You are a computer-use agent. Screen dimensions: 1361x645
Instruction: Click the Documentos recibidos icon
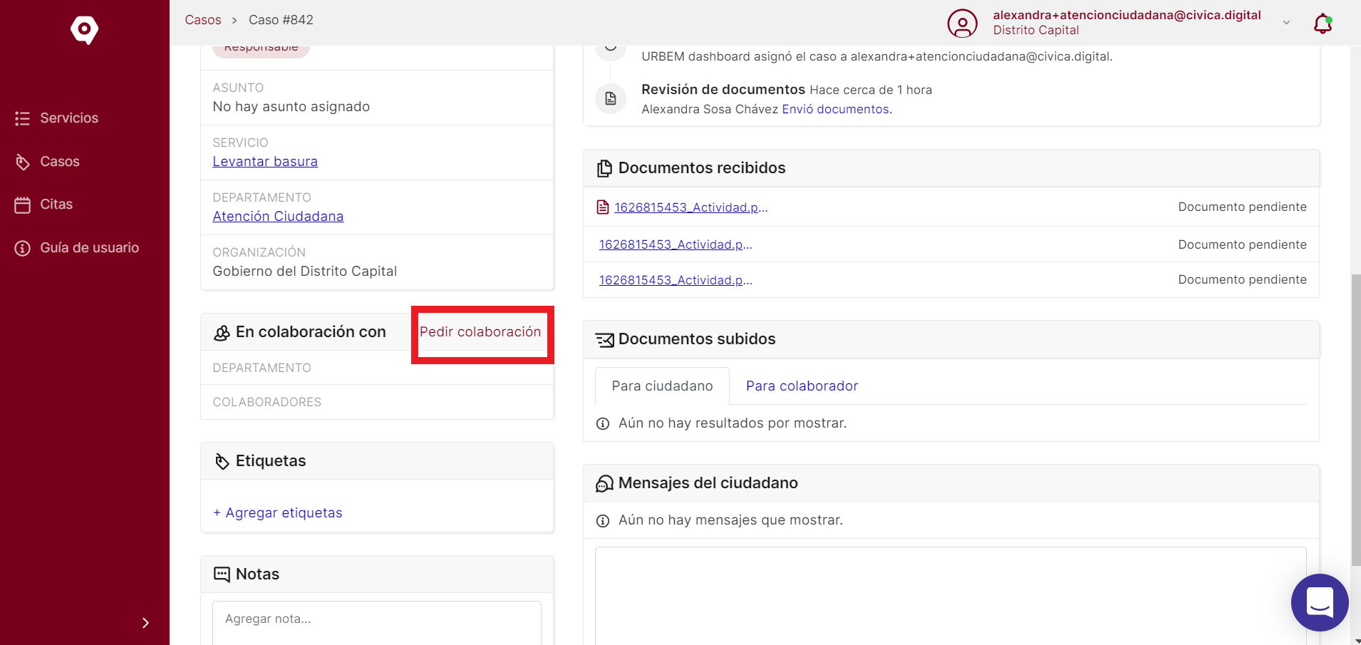tap(604, 168)
